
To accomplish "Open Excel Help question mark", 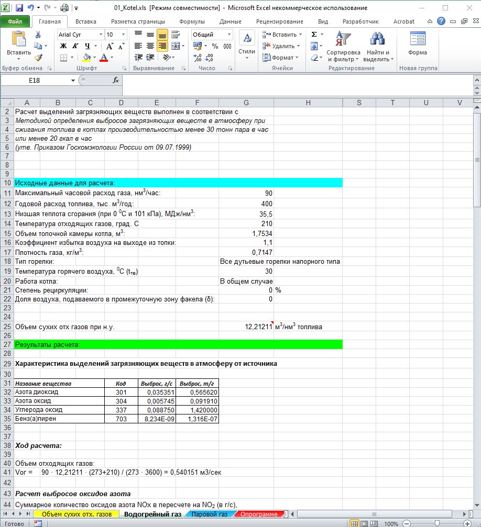I will tap(441, 21).
